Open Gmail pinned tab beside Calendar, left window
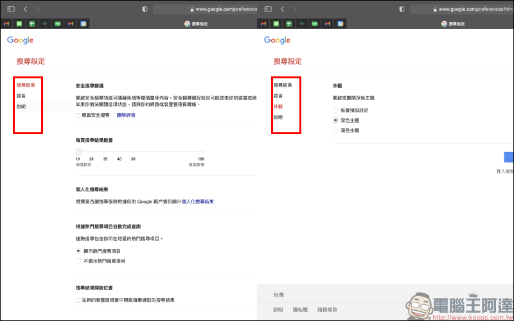Screen dimensions: 514x321 (71, 24)
